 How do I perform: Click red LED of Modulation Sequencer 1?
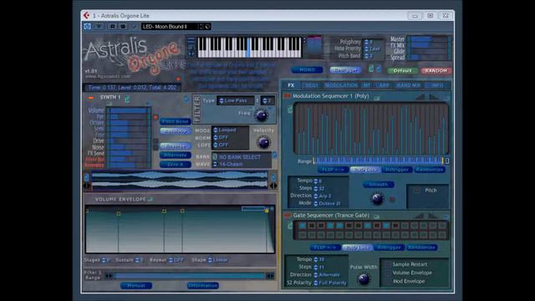(287, 96)
